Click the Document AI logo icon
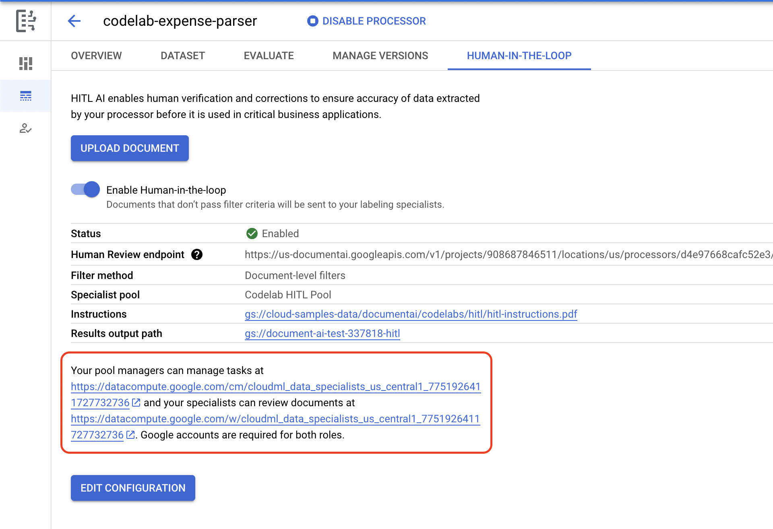This screenshot has height=529, width=773. [x=26, y=21]
